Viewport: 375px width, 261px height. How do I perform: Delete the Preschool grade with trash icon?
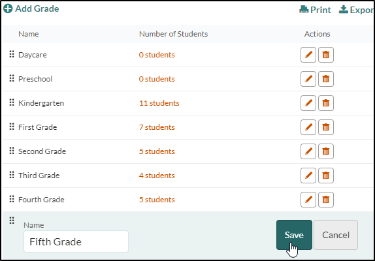[x=326, y=79]
